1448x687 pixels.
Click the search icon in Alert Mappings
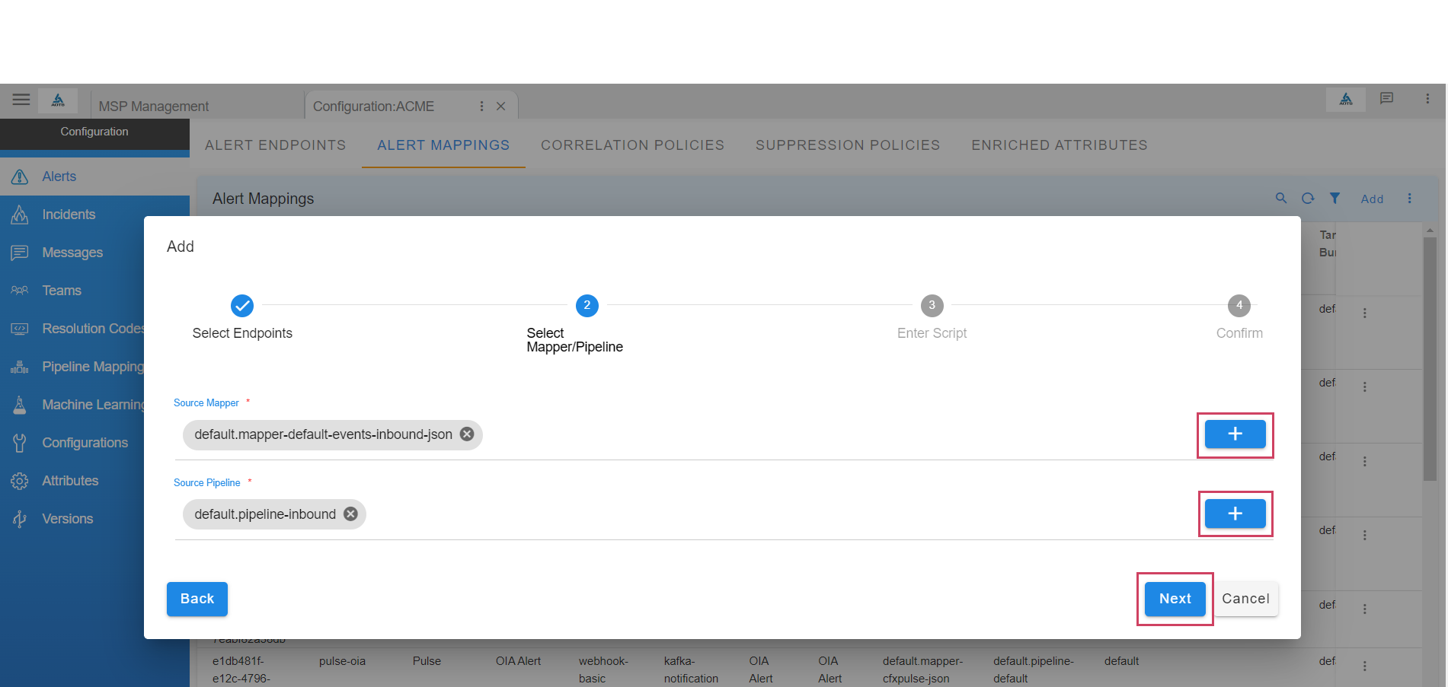click(1281, 199)
